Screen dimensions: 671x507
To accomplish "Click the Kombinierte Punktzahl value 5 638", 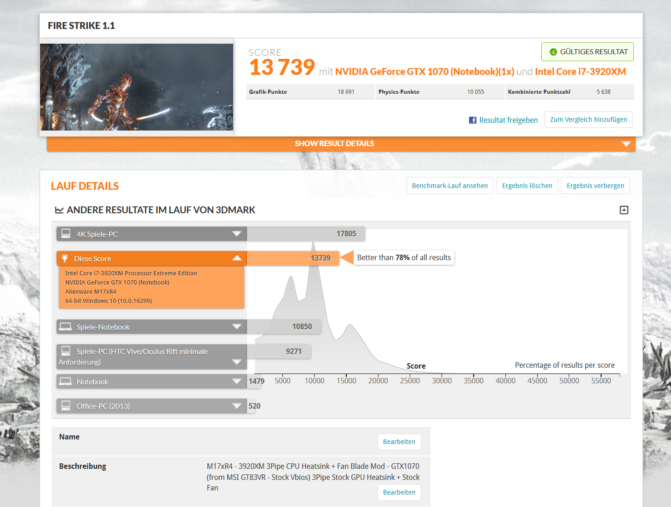I will pyautogui.click(x=603, y=92).
